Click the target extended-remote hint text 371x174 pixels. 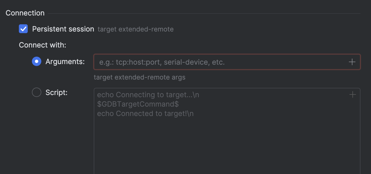(x=135, y=29)
